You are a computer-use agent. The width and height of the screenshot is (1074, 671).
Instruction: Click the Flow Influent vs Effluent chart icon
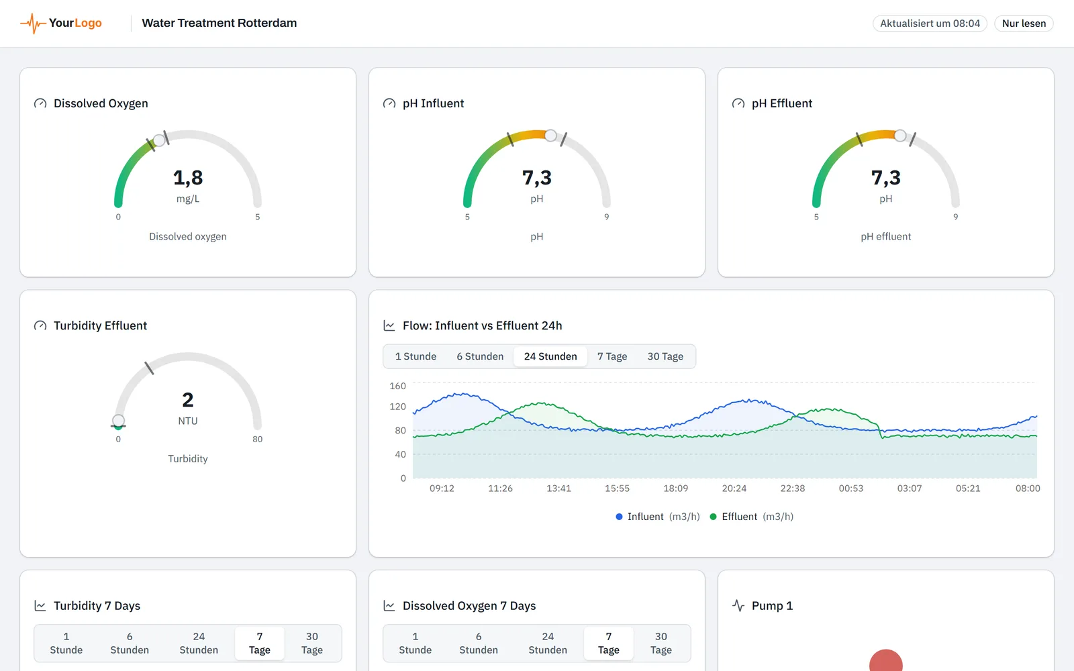click(x=389, y=325)
